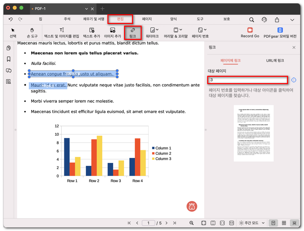Image resolution: width=304 pixels, height=231 pixels.
Task: Click the 손 도구 hand tool
Action: (32, 33)
